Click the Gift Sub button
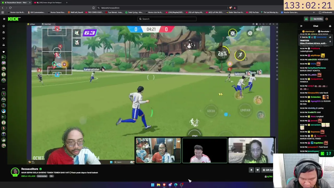This screenshot has height=188, width=334. pyautogui.click(x=268, y=170)
